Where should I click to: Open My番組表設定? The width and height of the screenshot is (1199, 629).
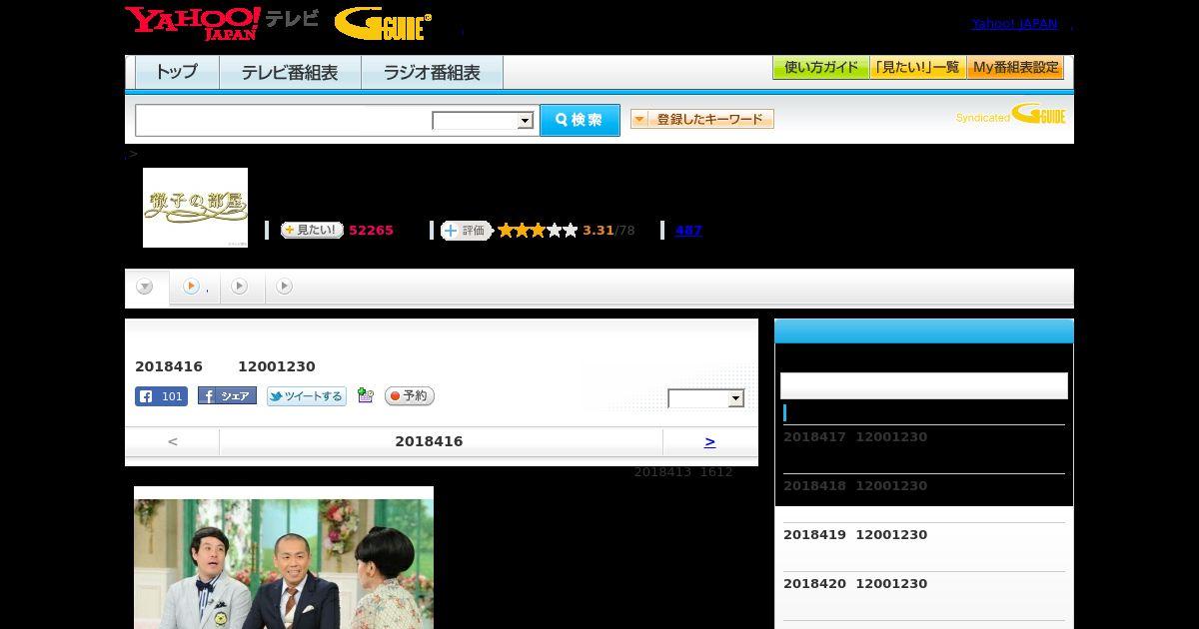[x=1015, y=68]
